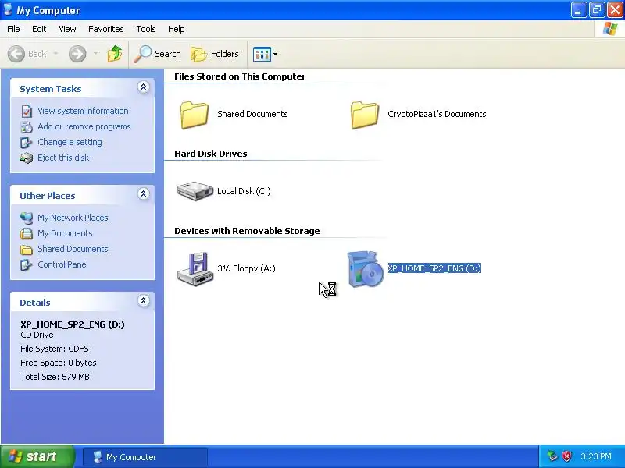Restore down the My Computer window

coord(597,10)
